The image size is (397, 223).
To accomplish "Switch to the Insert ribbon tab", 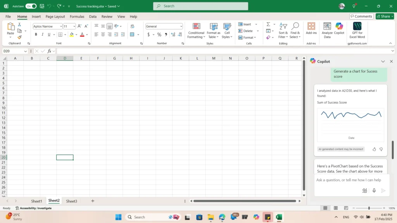I will click(x=36, y=16).
